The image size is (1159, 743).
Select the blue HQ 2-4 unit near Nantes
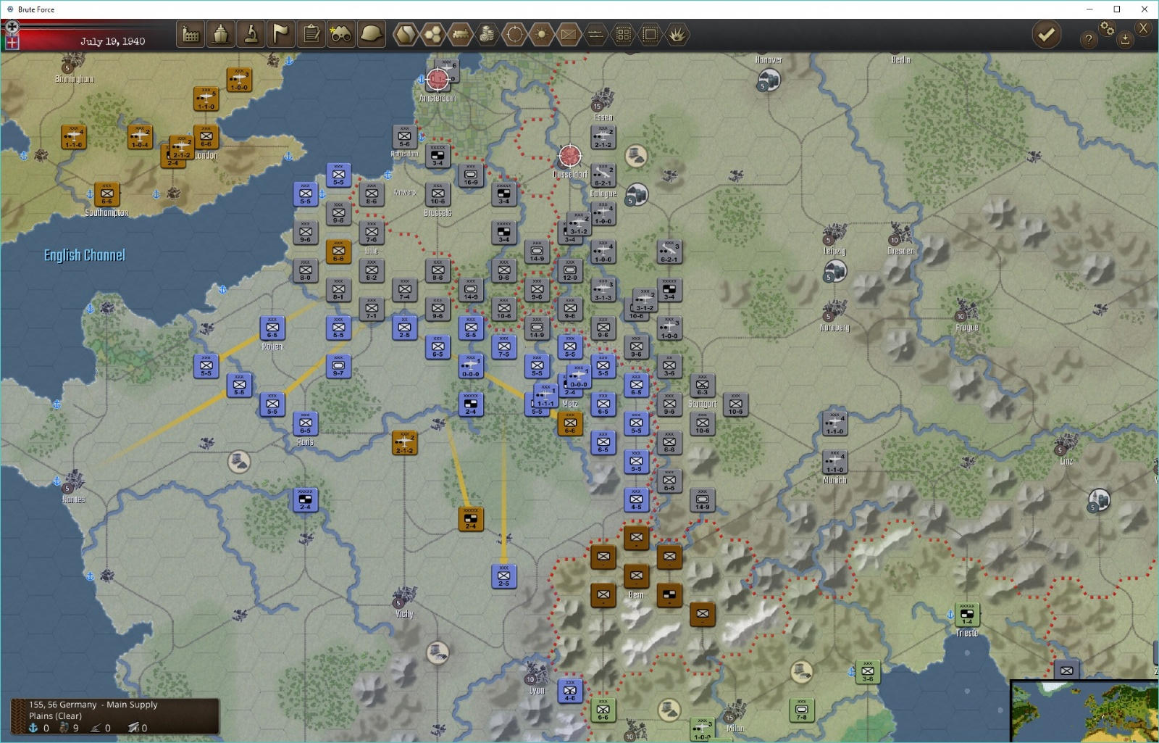coord(306,500)
